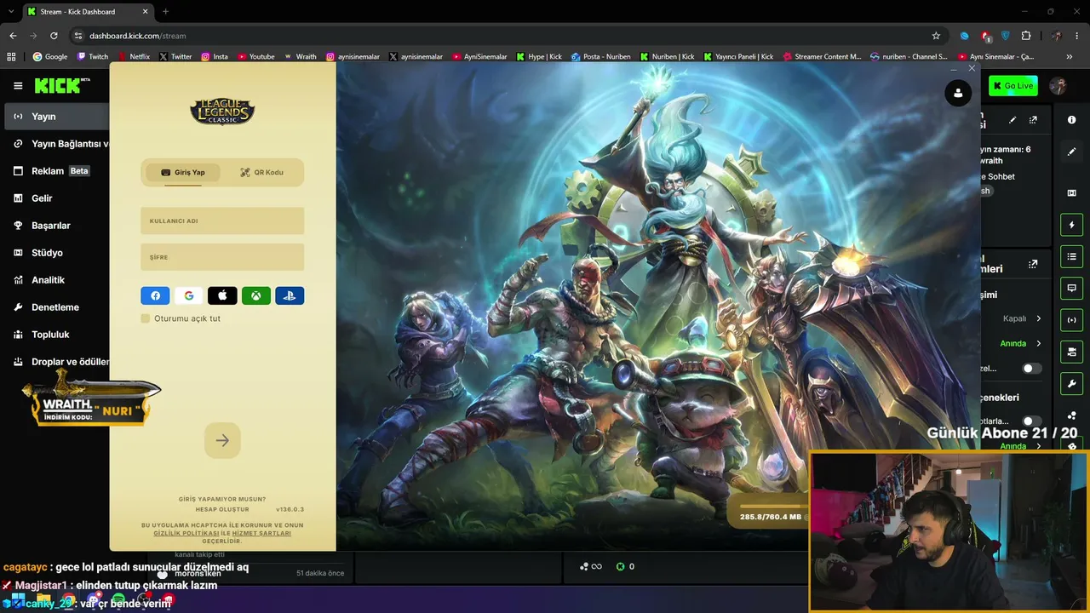Sign in with the Xbox icon
Screen dimensions: 1090x613
[x=255, y=295]
